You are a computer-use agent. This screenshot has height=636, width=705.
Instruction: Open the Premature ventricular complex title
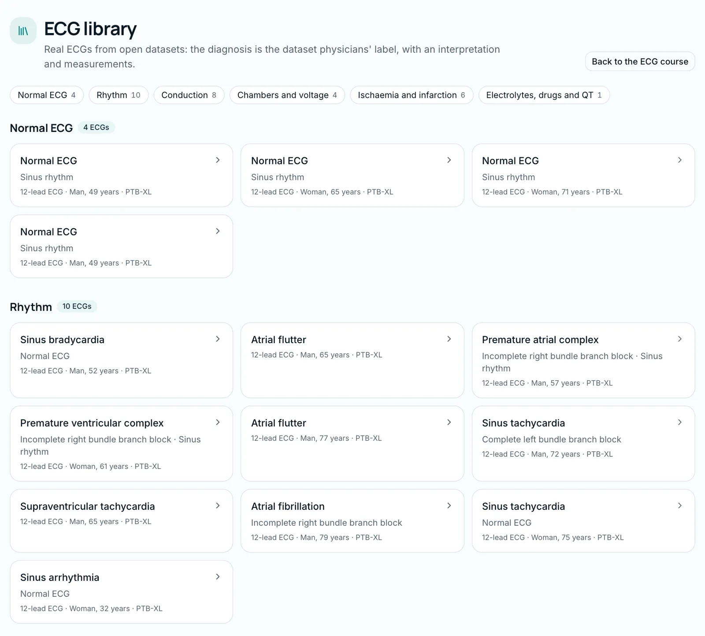click(92, 423)
